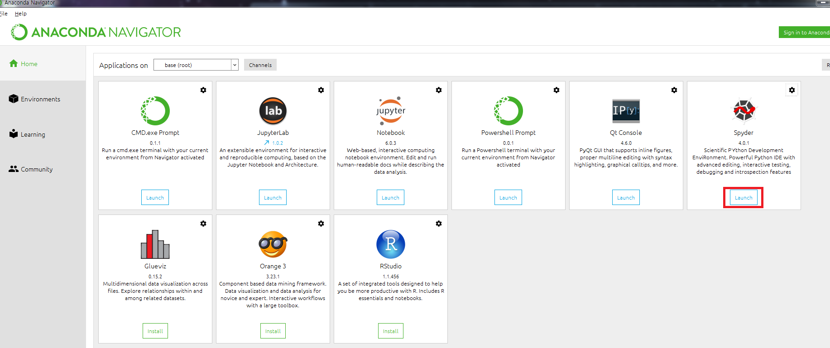Switch to the Learning tab
Viewport: 830px width, 348px height.
[x=43, y=134]
